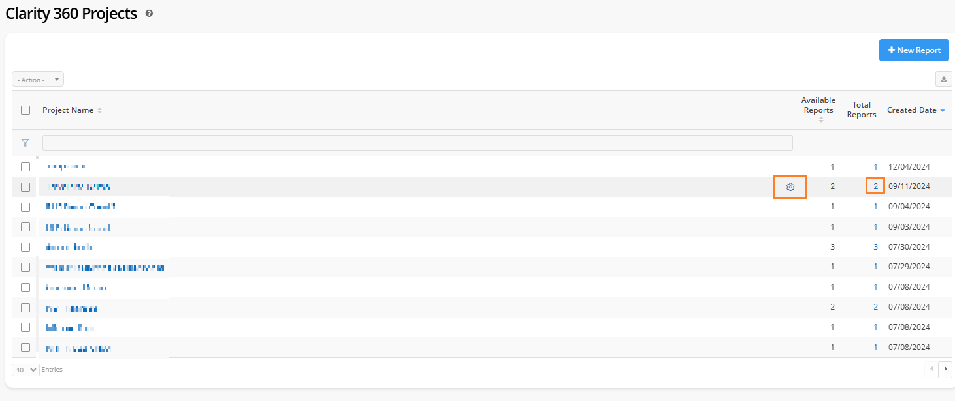Select checkbox for the 07/30/2024 project
955x401 pixels.
[25, 247]
